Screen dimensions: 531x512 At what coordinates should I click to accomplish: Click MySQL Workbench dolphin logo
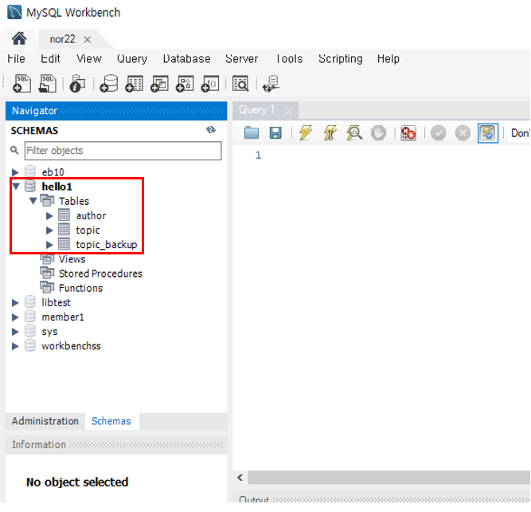pyautogui.click(x=14, y=12)
